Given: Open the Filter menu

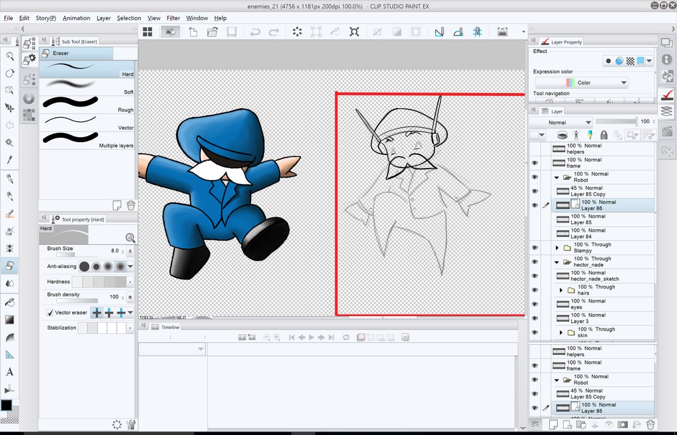Looking at the screenshot, I should tap(173, 18).
